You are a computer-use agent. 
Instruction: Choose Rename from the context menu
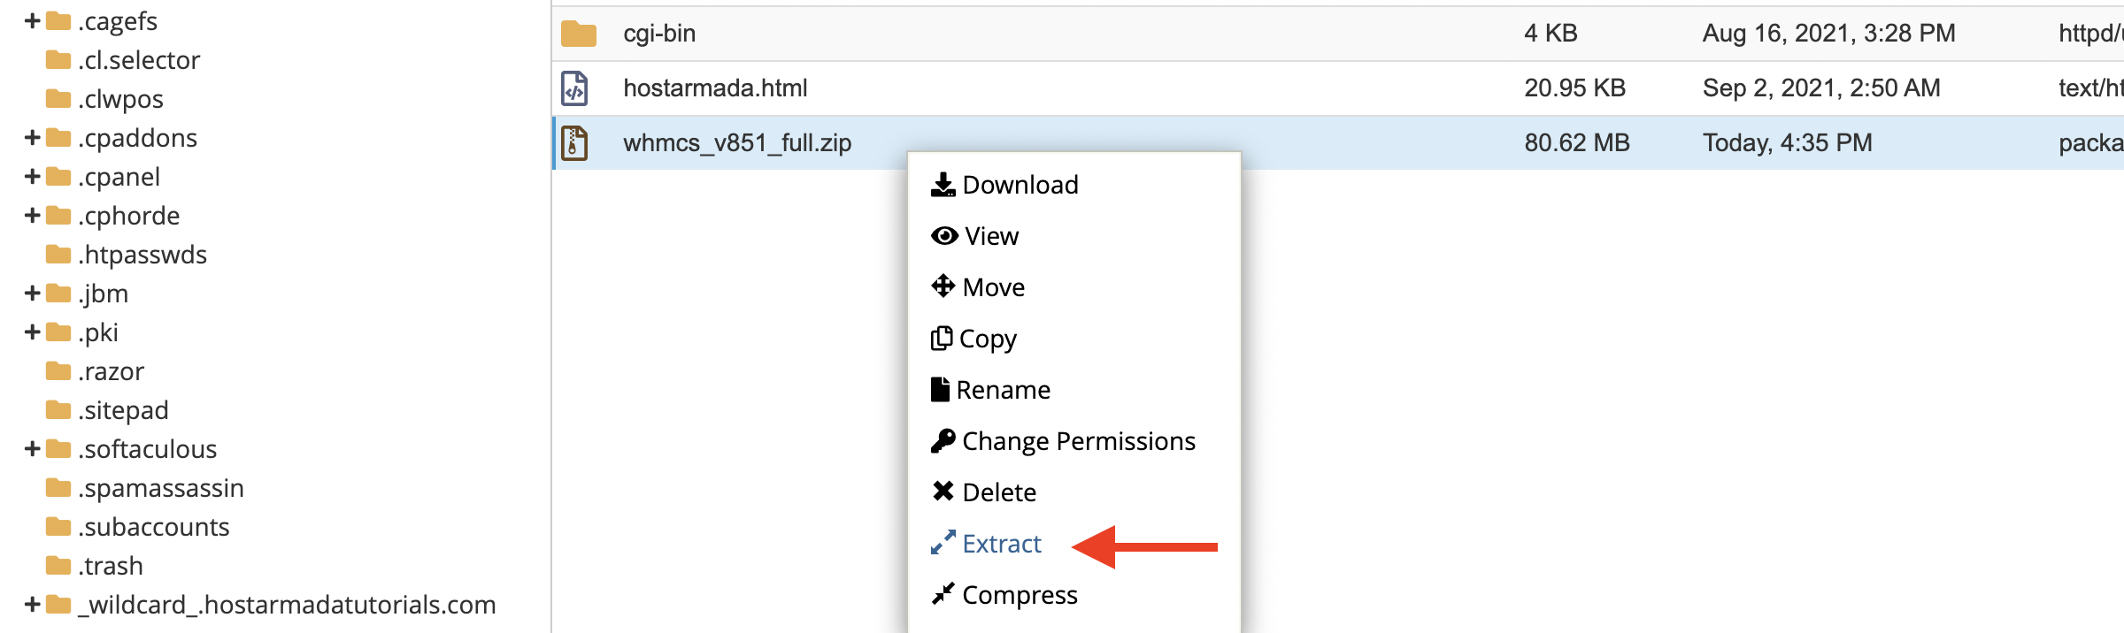[x=1003, y=390]
